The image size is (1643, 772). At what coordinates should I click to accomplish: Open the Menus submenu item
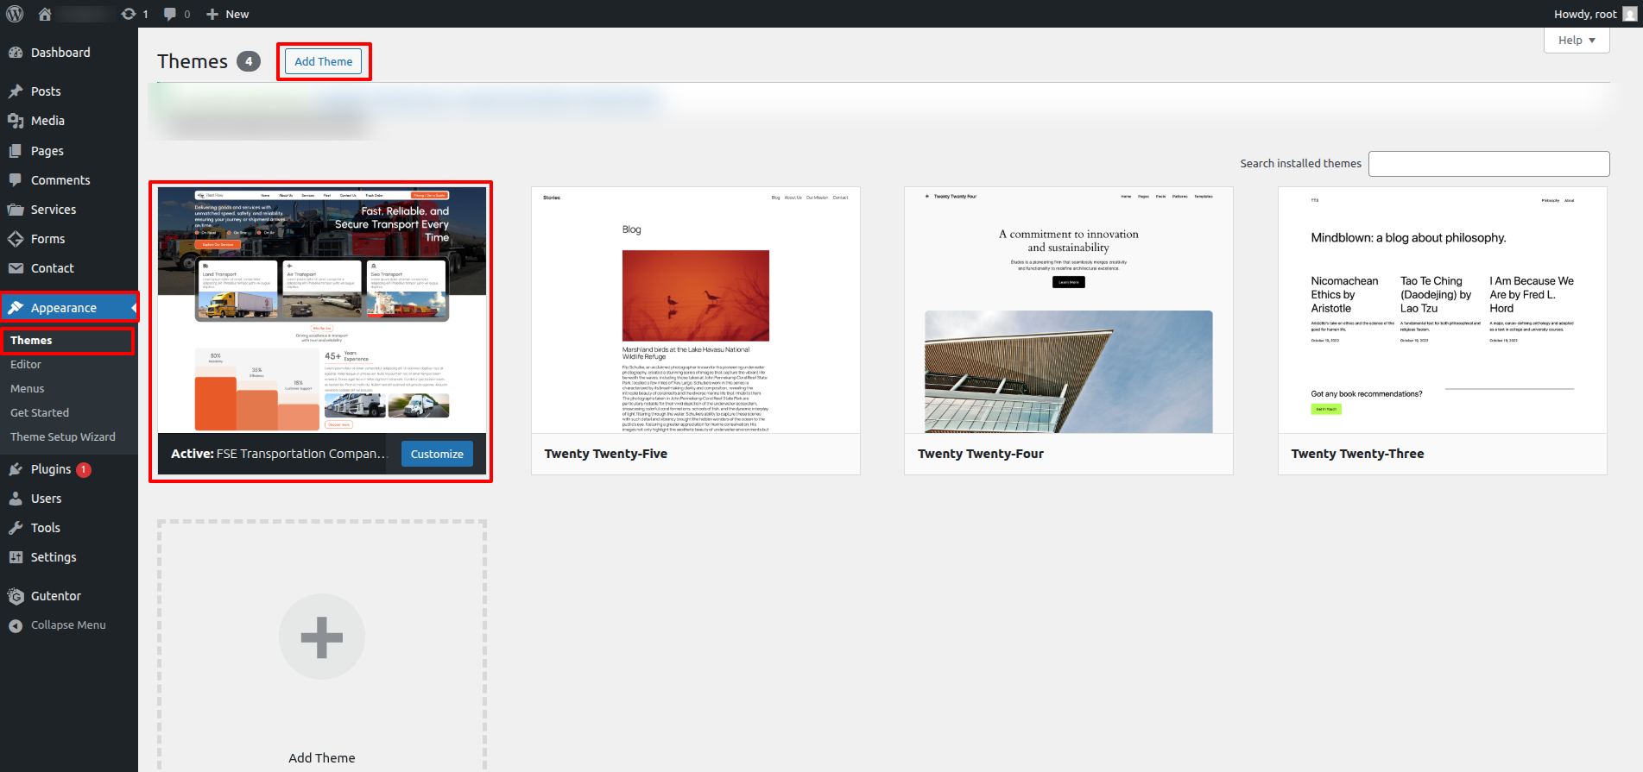coord(28,389)
